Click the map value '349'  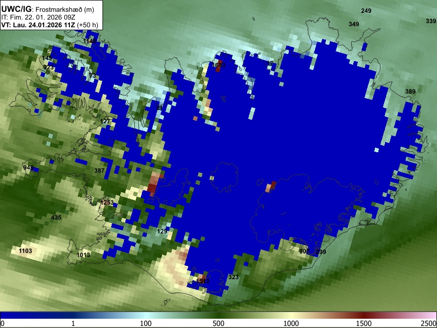coord(354,24)
